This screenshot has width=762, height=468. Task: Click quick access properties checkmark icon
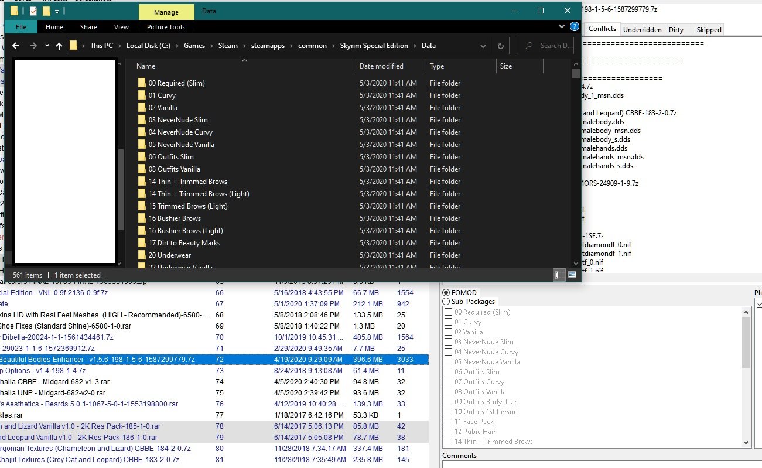(33, 11)
